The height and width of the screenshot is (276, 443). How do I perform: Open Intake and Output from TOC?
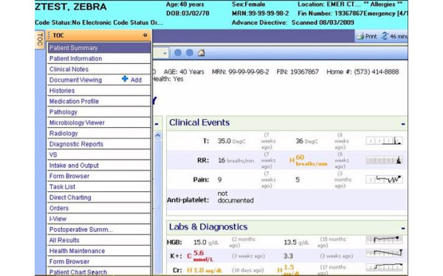click(x=99, y=166)
